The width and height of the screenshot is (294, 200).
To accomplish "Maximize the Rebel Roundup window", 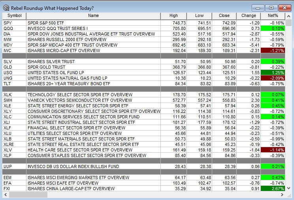I will click(x=271, y=8).
